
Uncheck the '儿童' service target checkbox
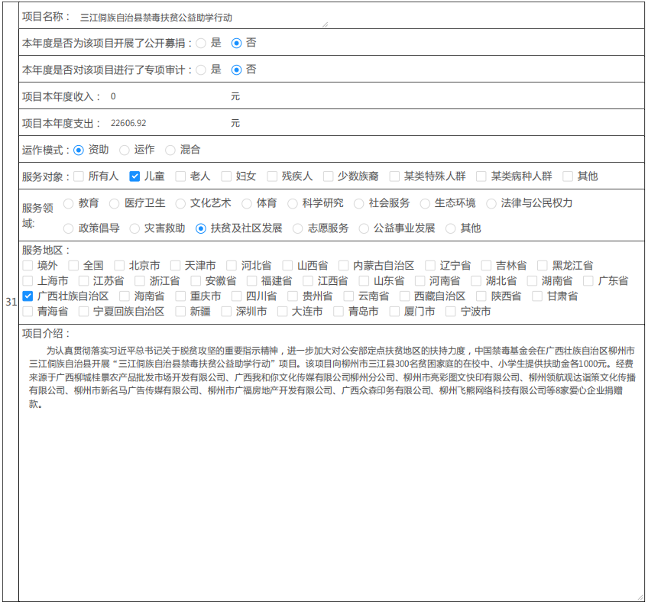(x=134, y=176)
